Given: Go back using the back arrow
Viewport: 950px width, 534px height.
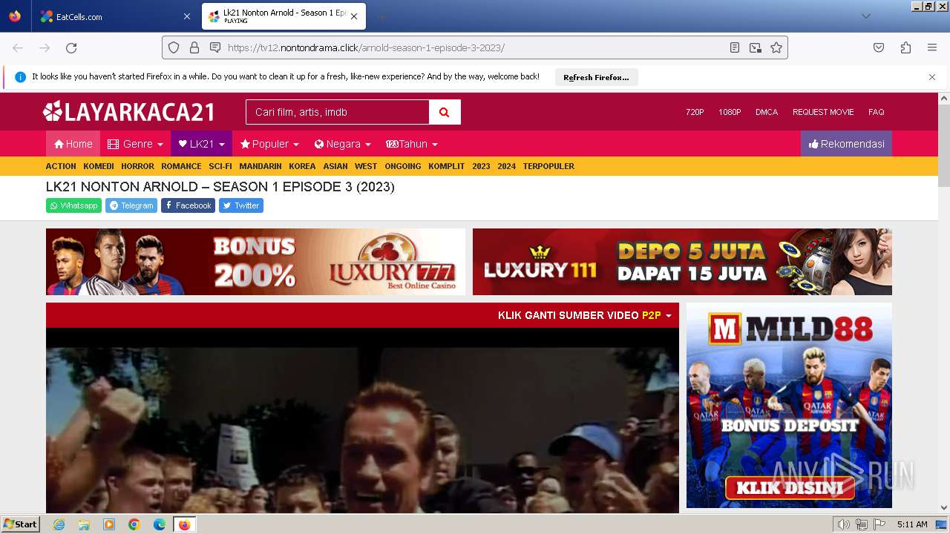Looking at the screenshot, I should click(18, 47).
